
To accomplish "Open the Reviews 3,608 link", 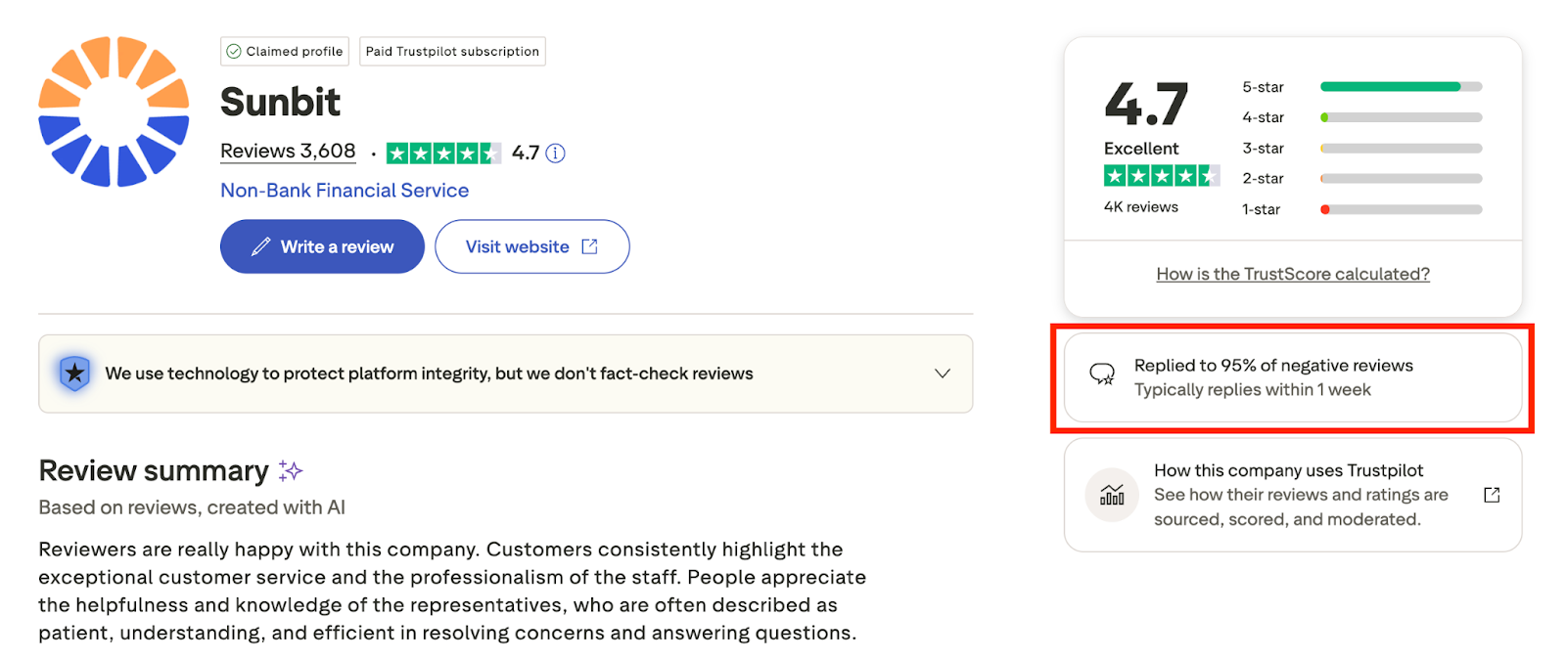I will 288,152.
